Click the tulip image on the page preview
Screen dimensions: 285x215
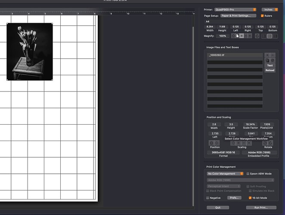tap(30, 52)
